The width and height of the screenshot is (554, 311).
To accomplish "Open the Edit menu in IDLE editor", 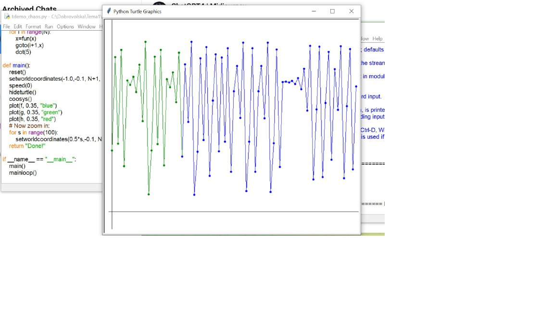I will [18, 26].
